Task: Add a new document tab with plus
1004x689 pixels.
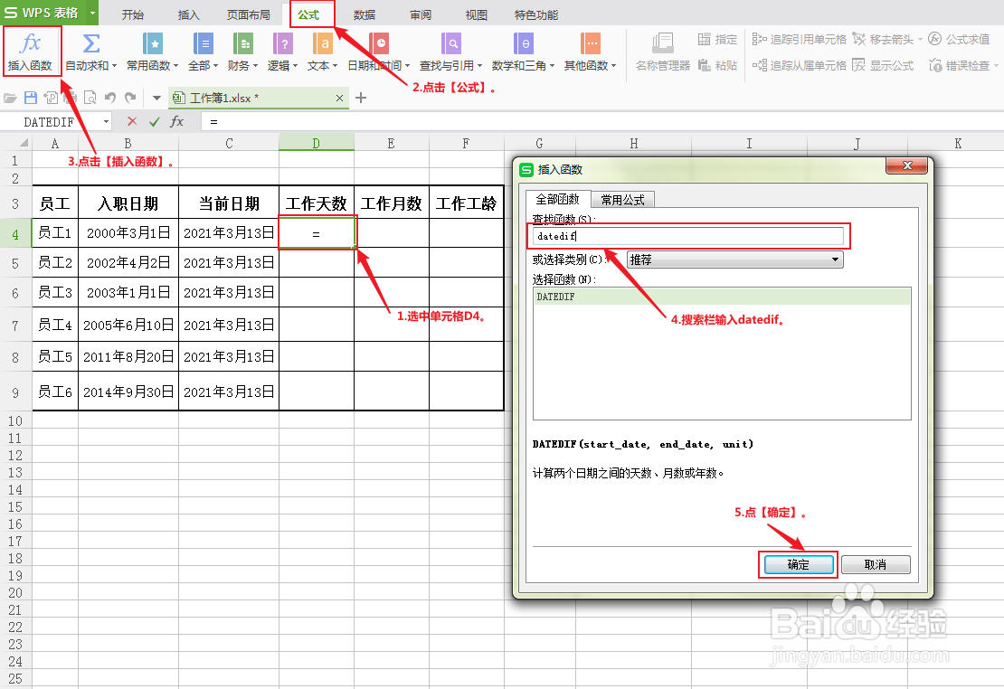Action: [361, 98]
